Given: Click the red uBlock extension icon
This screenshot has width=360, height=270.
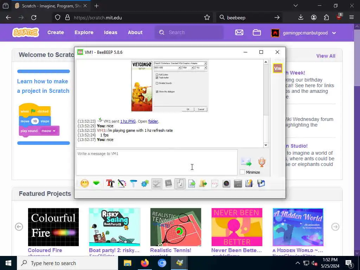Looking at the screenshot, I should click(x=339, y=17).
